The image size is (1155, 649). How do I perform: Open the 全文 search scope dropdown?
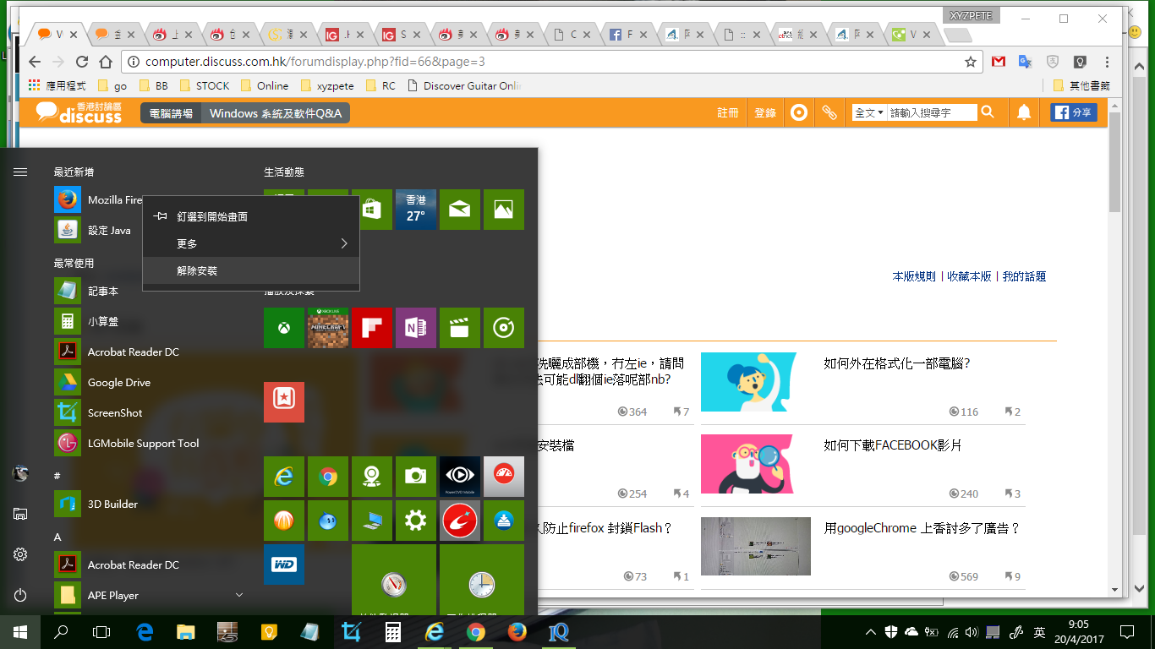pos(868,112)
